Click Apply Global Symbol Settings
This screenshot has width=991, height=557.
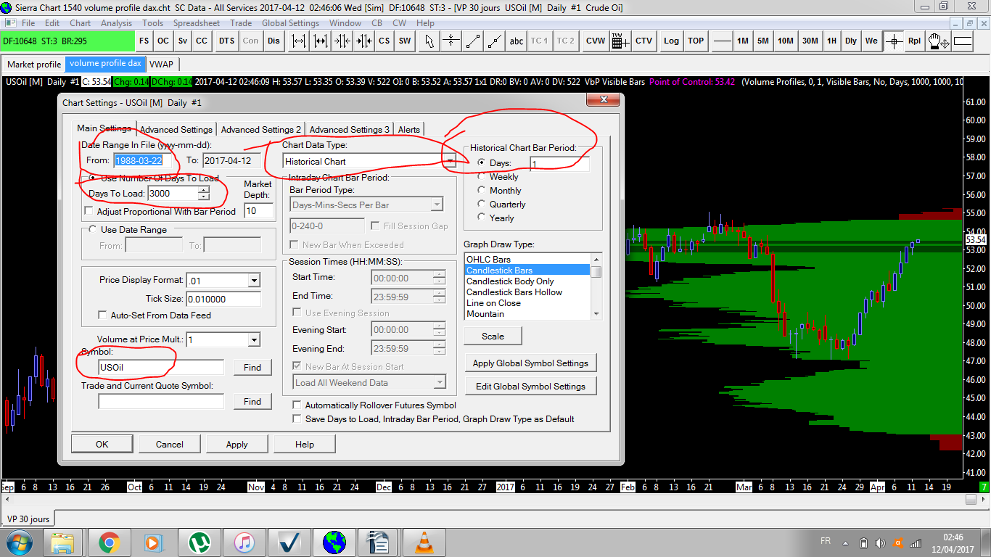coord(530,363)
